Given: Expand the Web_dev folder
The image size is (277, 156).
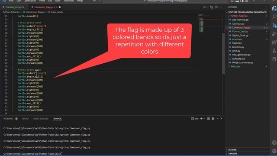Looking at the screenshot, I should (x=235, y=66).
